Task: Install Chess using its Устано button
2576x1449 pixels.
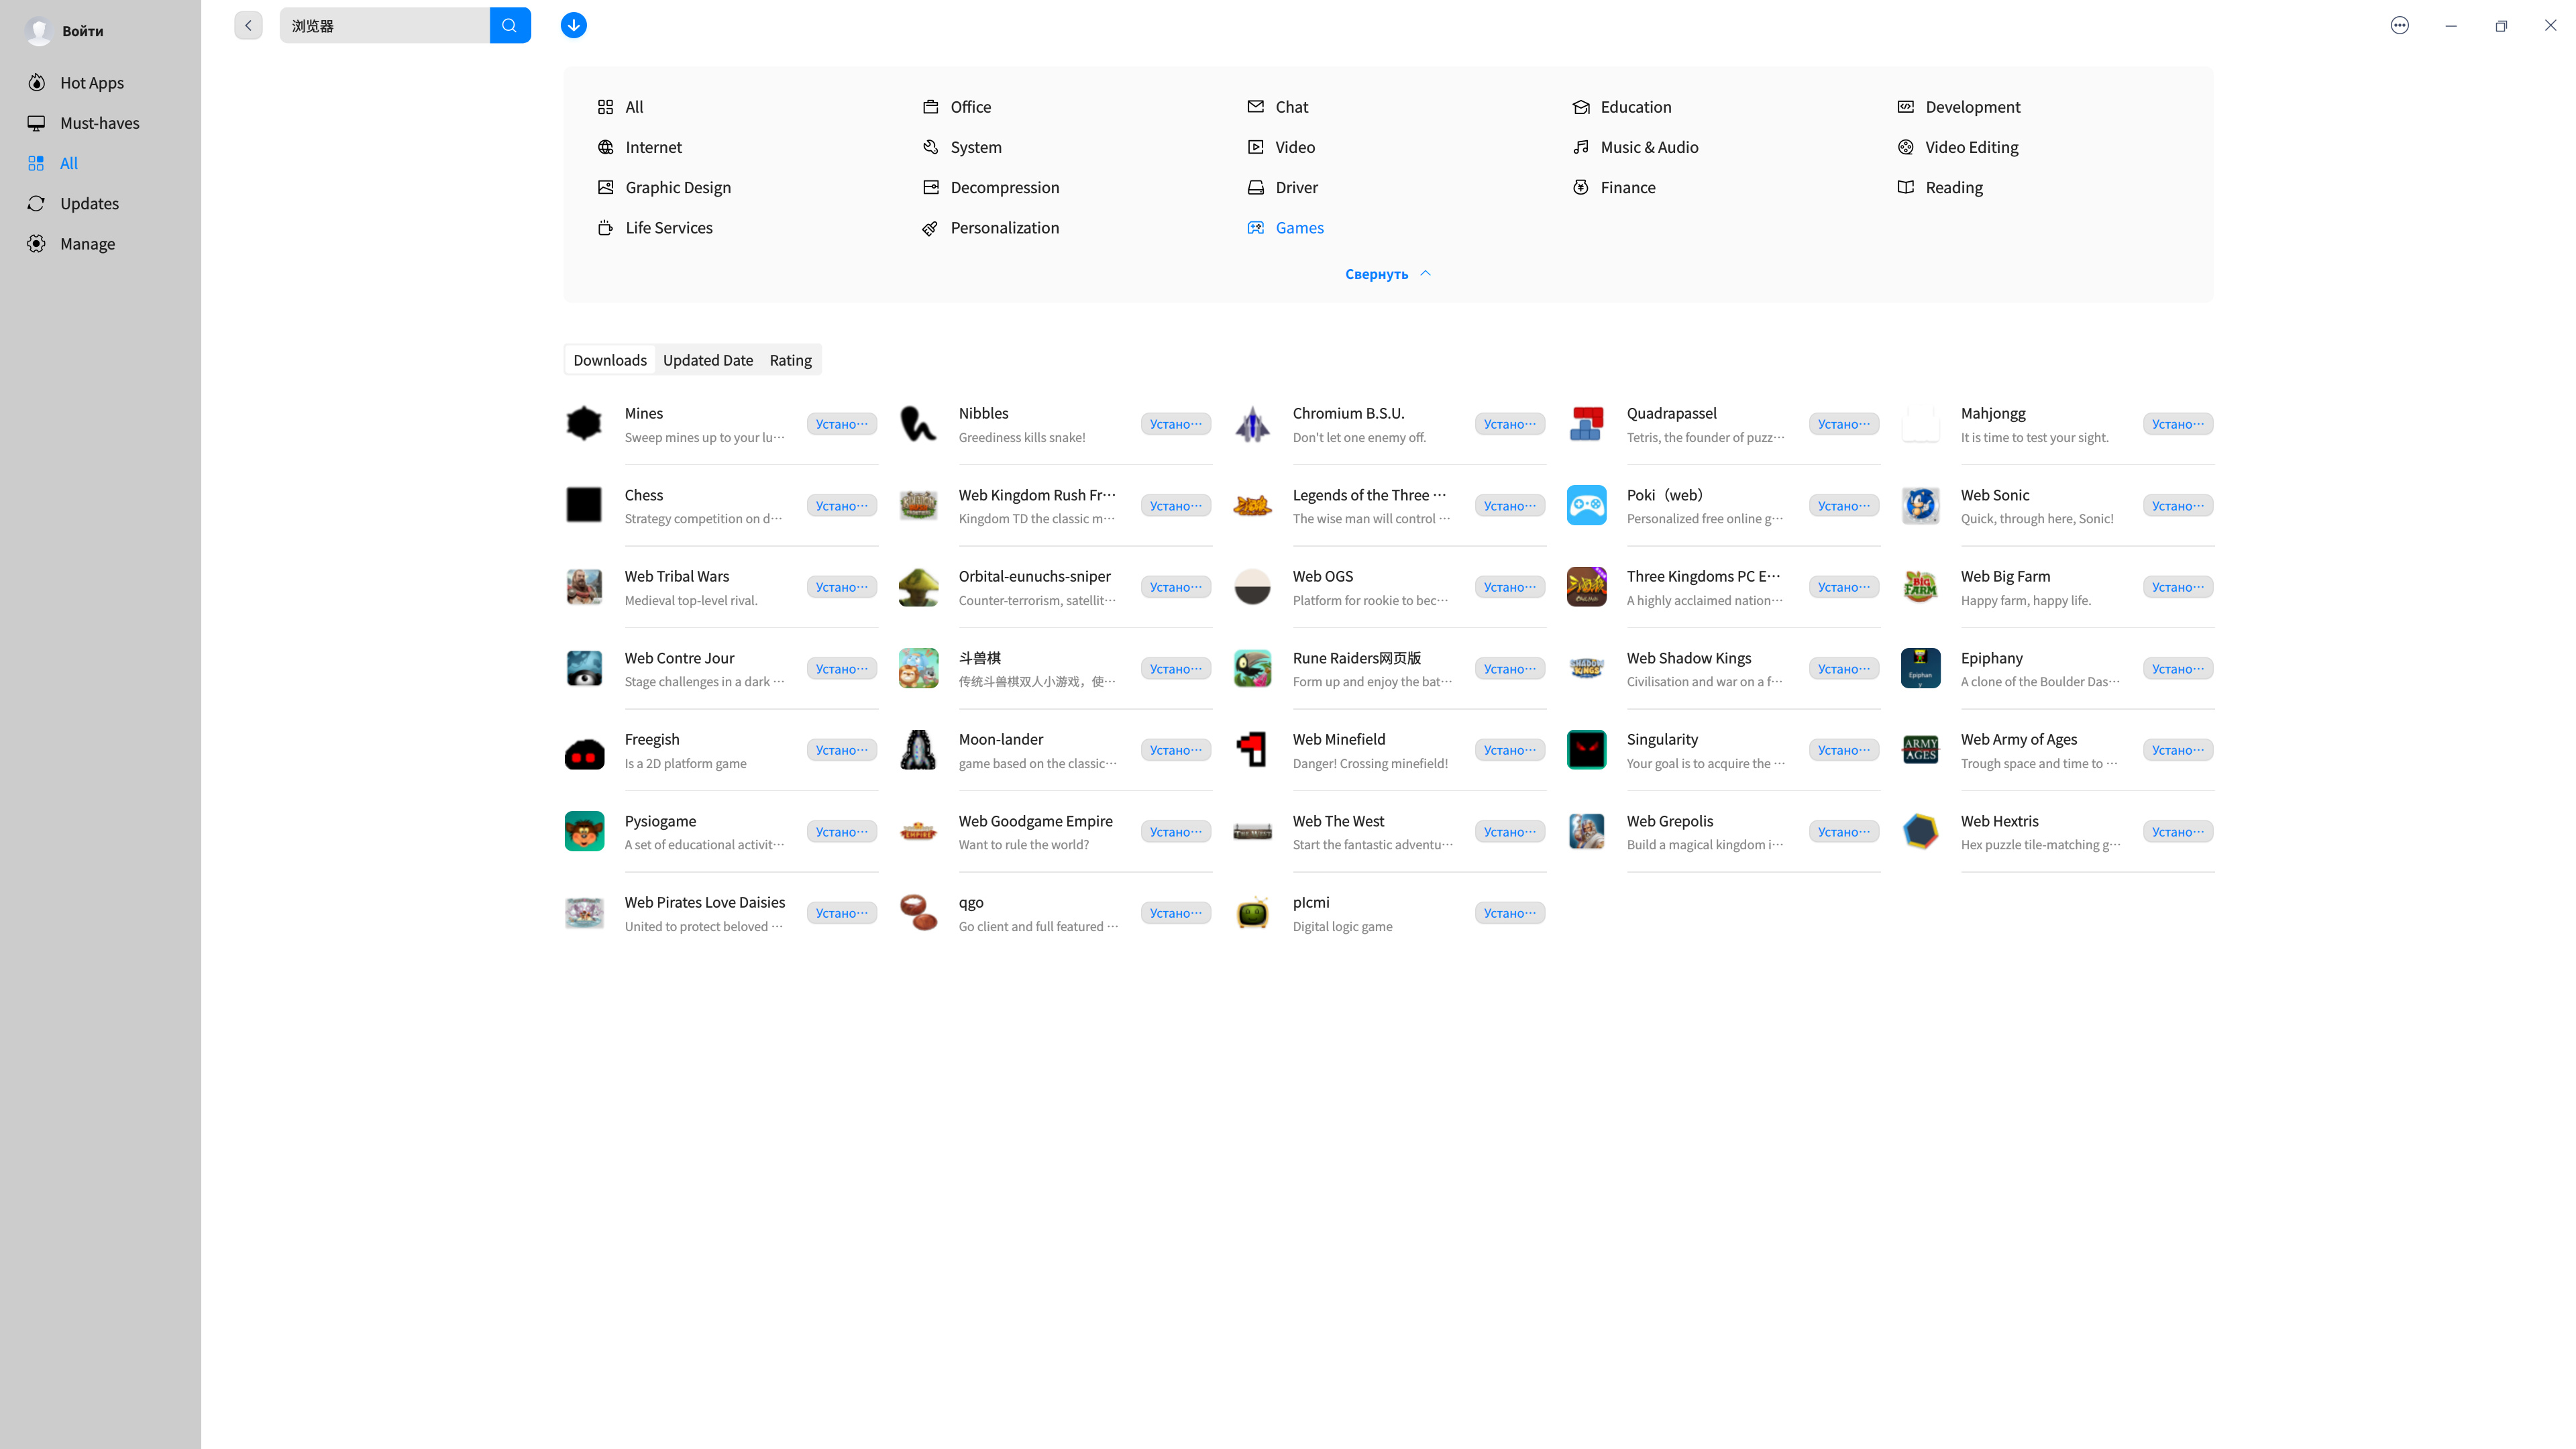Action: [841, 506]
